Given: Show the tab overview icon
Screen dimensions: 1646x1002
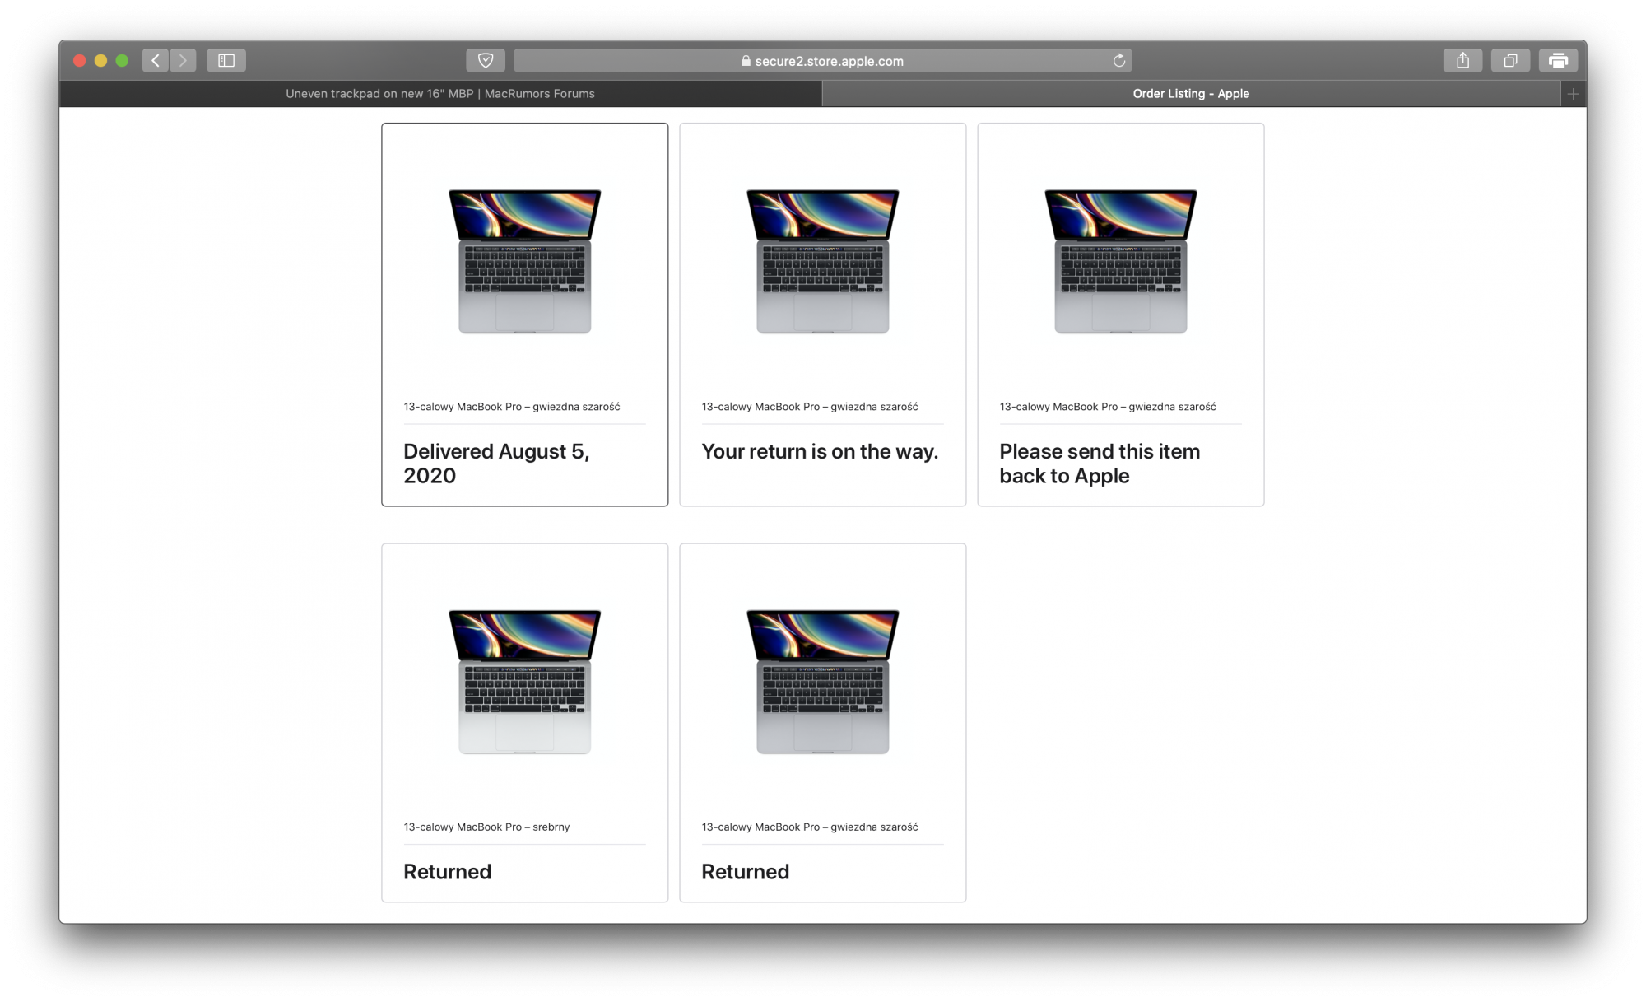Looking at the screenshot, I should [1510, 60].
